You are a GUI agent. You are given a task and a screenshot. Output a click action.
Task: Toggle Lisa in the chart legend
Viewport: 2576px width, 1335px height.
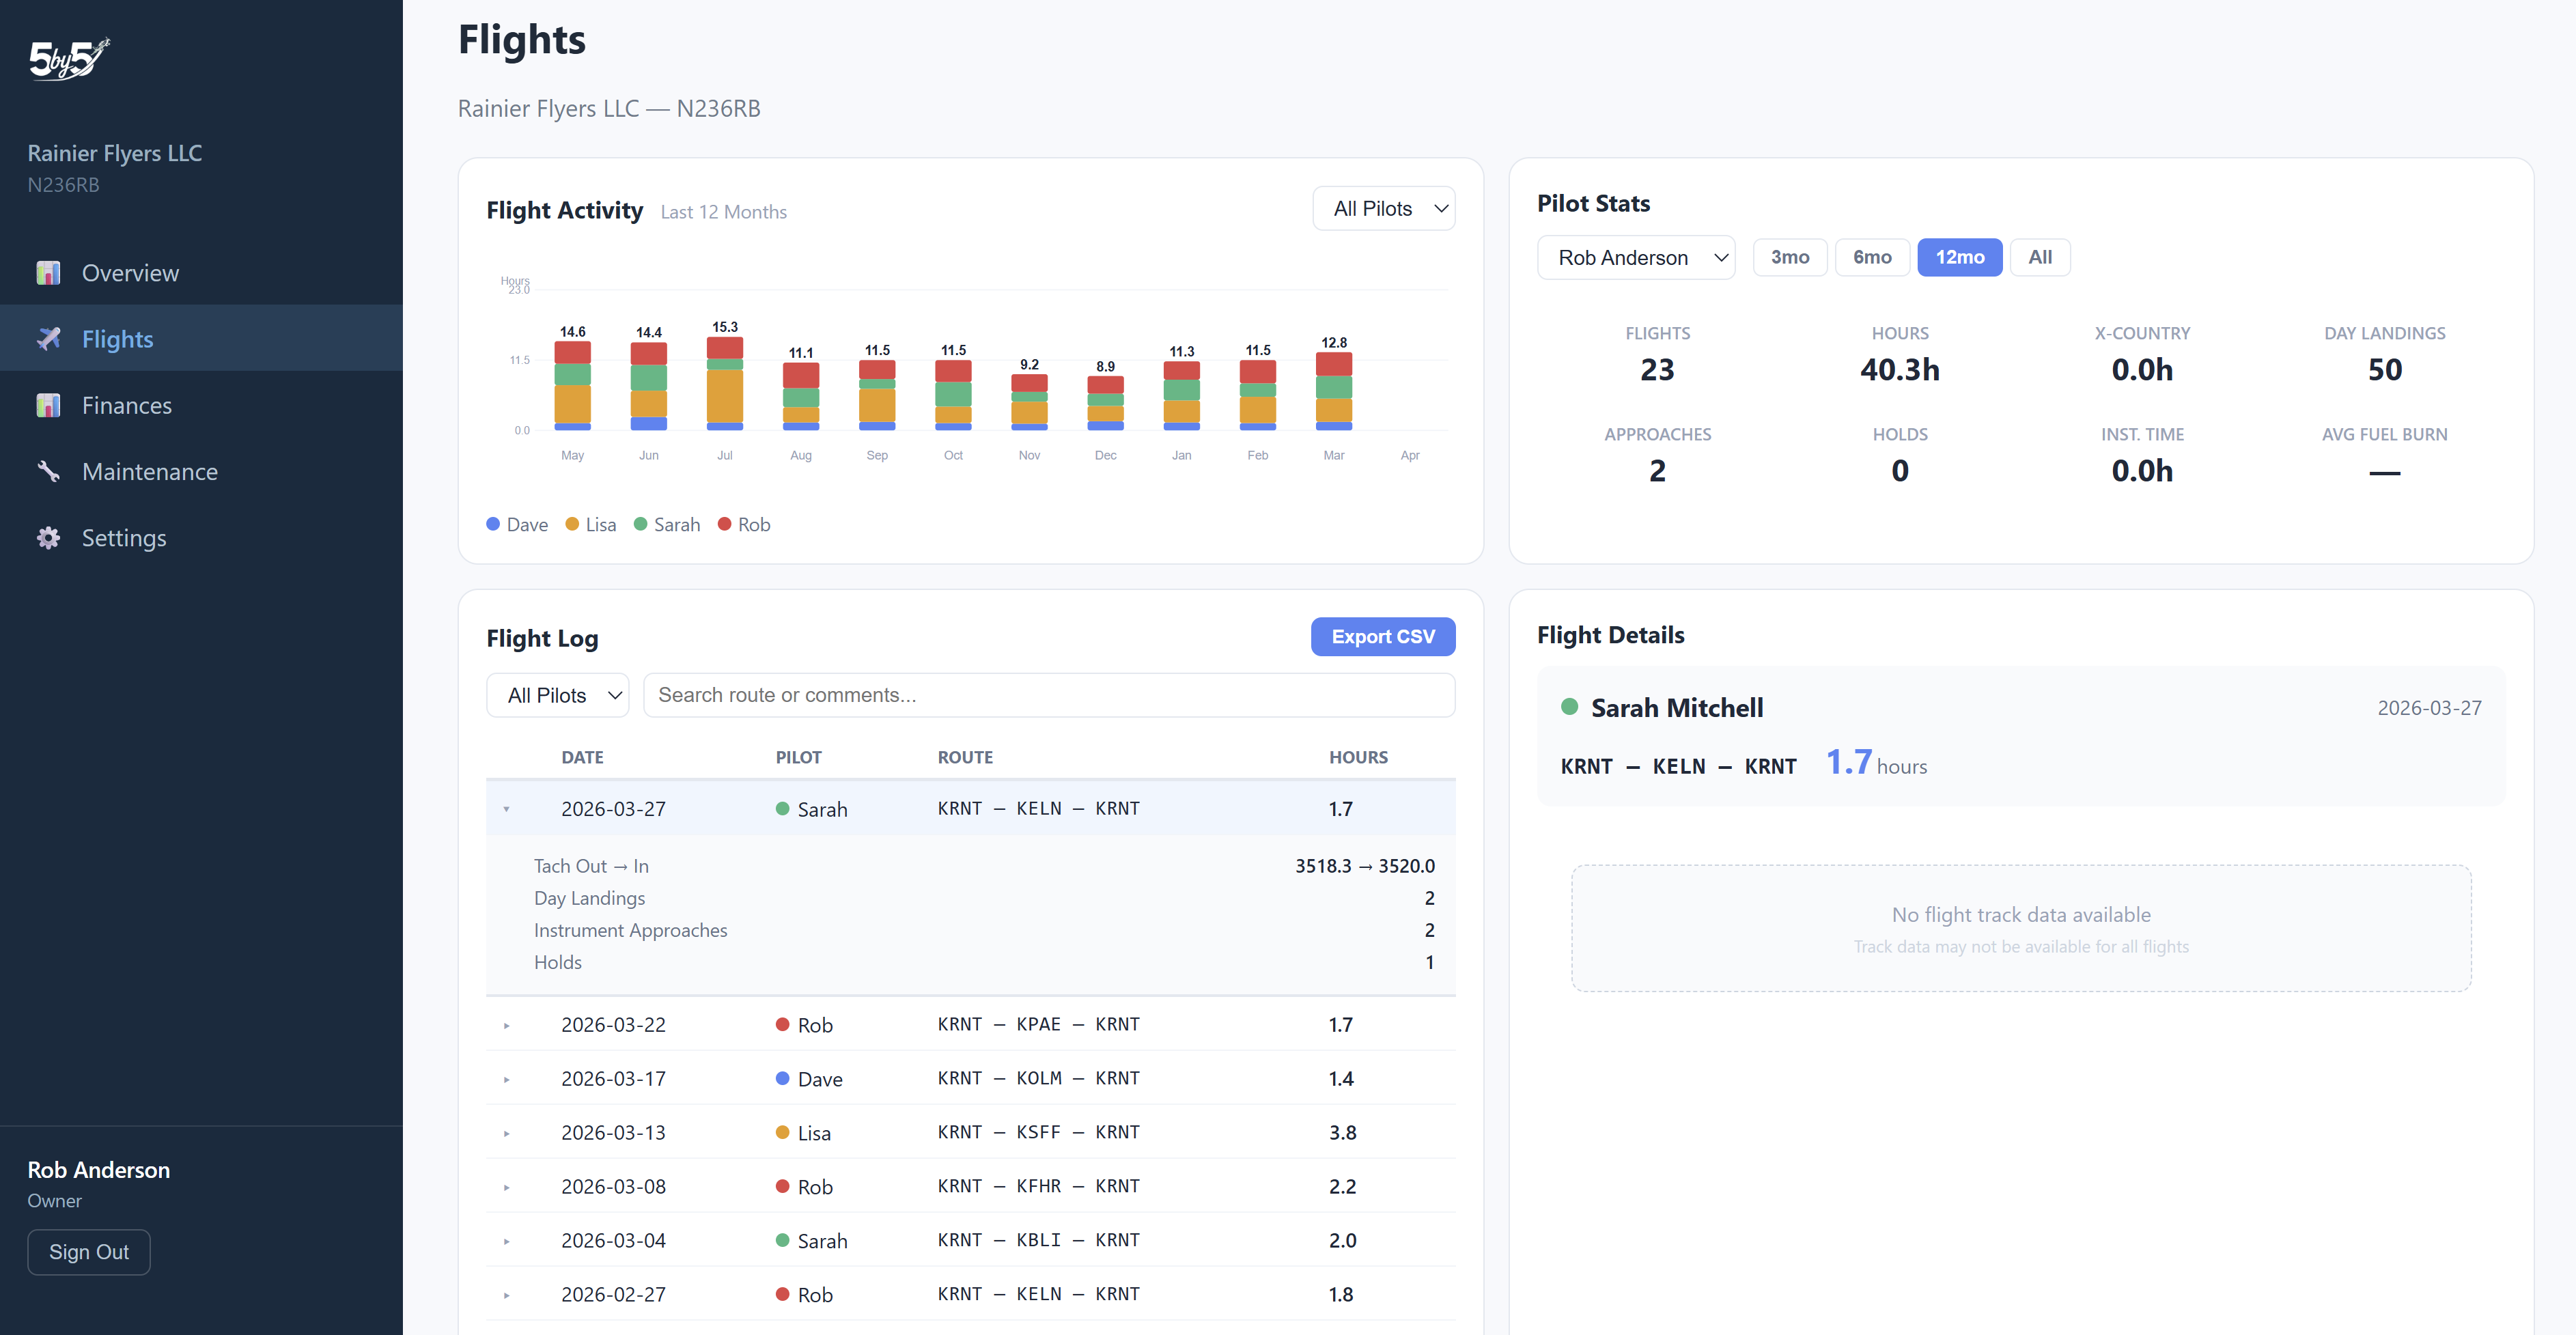[590, 524]
